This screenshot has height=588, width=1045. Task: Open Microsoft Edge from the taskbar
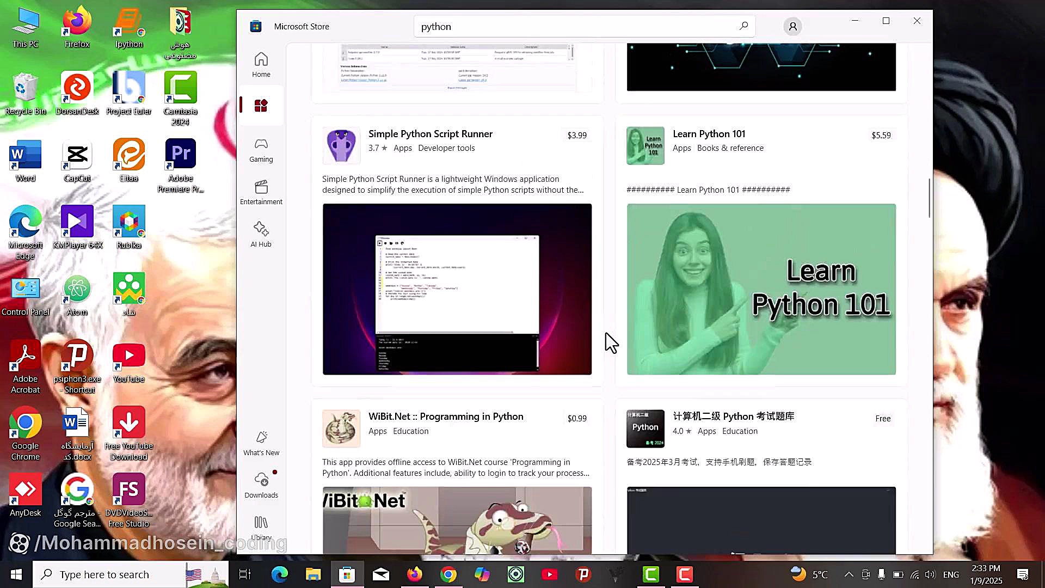pyautogui.click(x=279, y=574)
